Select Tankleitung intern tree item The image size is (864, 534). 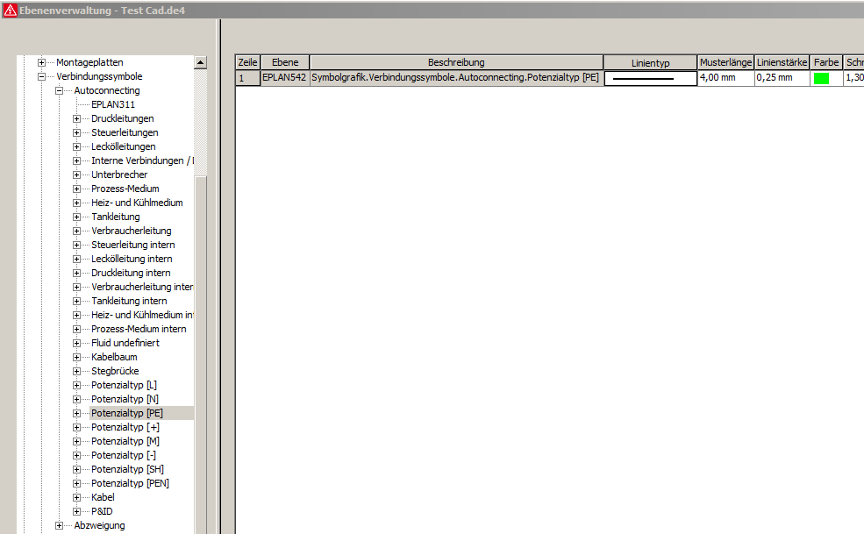point(129,301)
